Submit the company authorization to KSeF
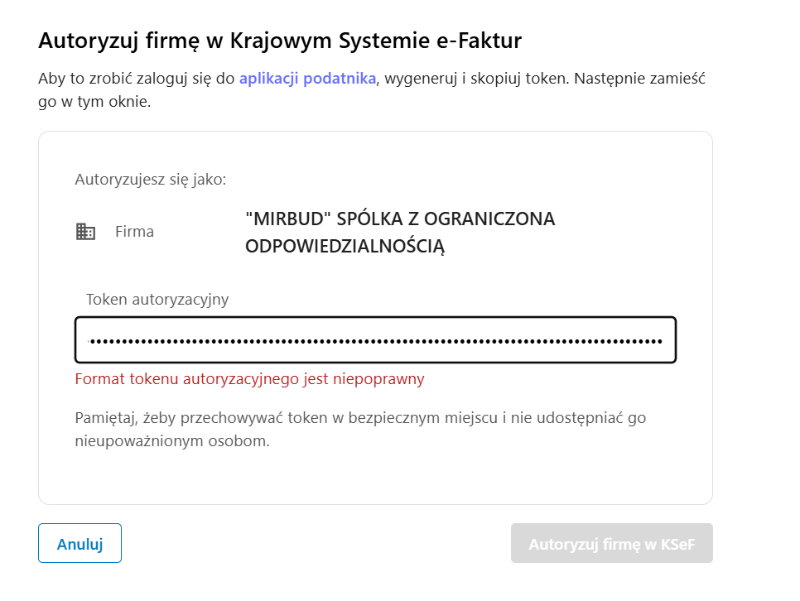Image resolution: width=800 pixels, height=601 pixels. pyautogui.click(x=612, y=543)
